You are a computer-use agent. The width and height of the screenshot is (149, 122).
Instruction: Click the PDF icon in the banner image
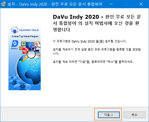click(x=37, y=46)
